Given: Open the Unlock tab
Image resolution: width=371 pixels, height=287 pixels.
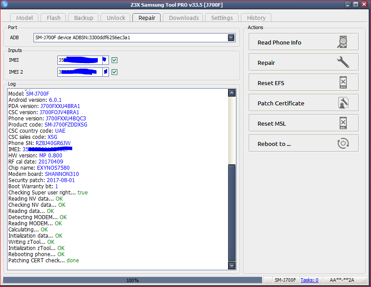Looking at the screenshot, I should [x=116, y=18].
